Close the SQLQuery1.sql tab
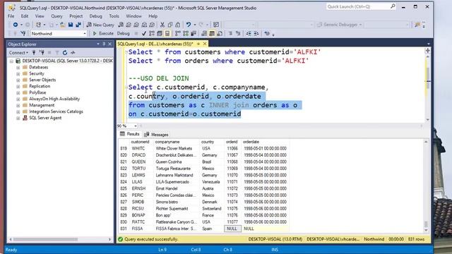 coord(205,44)
